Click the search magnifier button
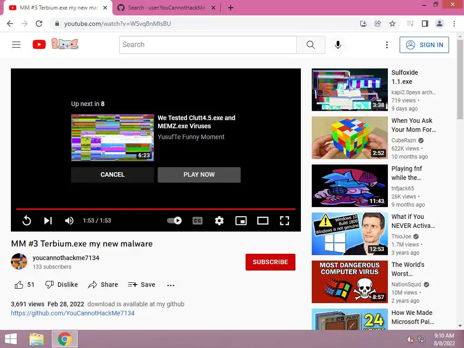Viewport: 464px width, 348px height. 311,45
